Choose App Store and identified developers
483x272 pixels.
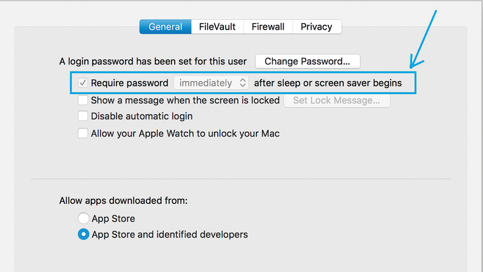coord(83,235)
